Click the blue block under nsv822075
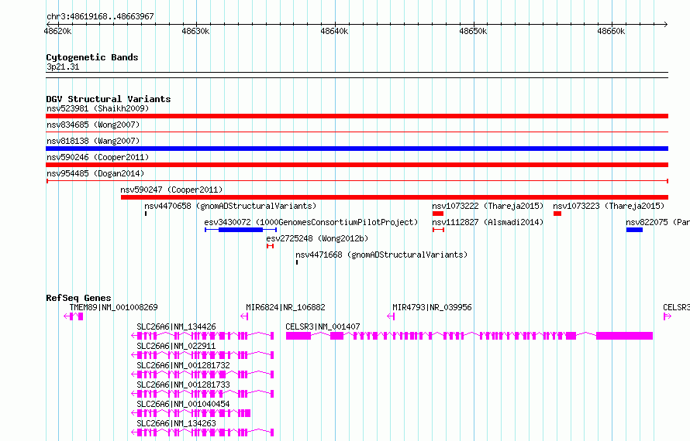 click(634, 230)
